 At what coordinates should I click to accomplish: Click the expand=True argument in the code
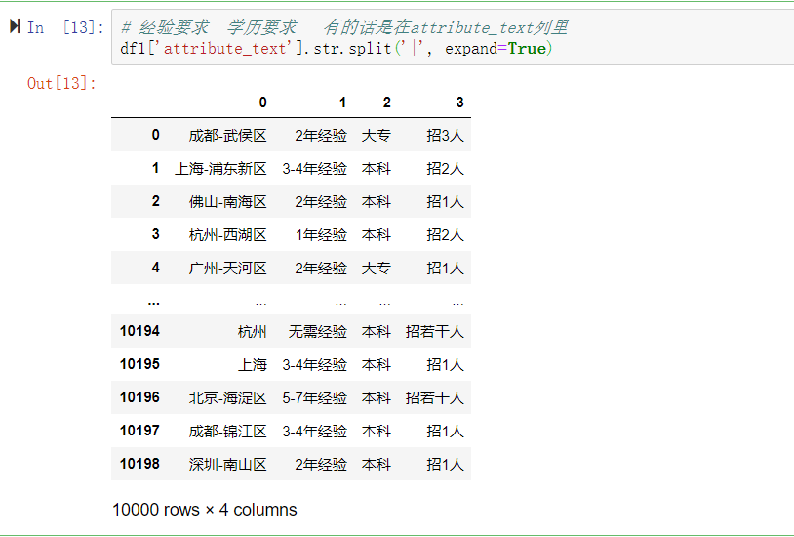[496, 49]
